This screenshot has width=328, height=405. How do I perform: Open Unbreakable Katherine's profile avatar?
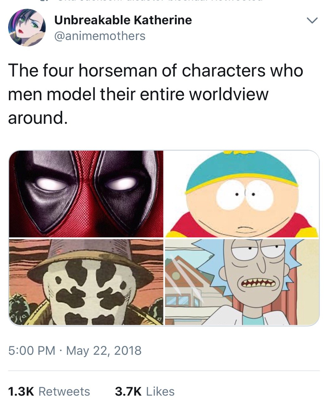tap(27, 28)
